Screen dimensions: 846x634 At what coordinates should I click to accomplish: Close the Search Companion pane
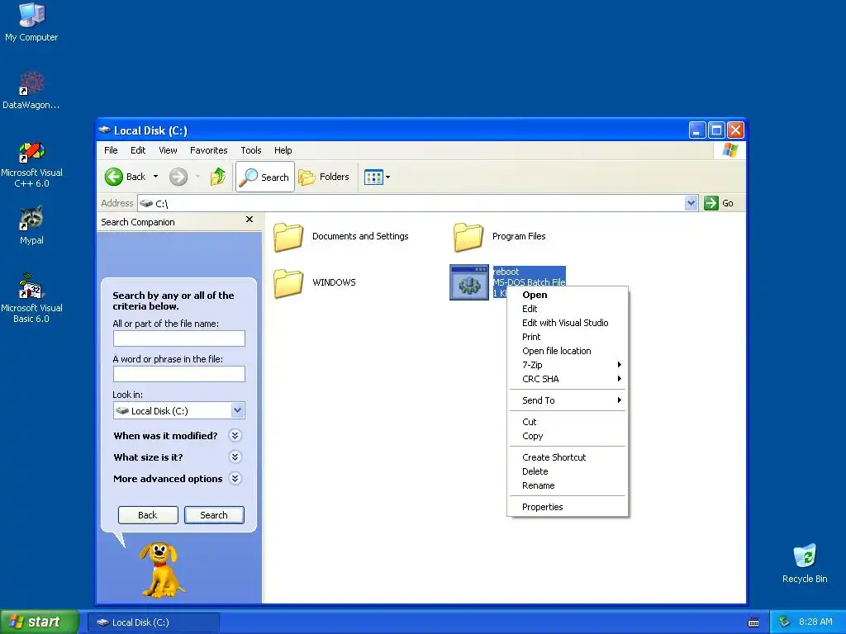coord(250,220)
